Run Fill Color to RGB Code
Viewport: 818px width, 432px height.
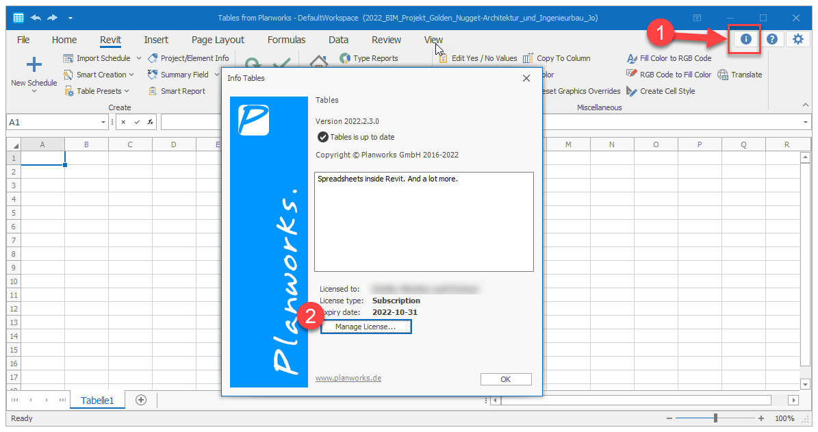669,58
